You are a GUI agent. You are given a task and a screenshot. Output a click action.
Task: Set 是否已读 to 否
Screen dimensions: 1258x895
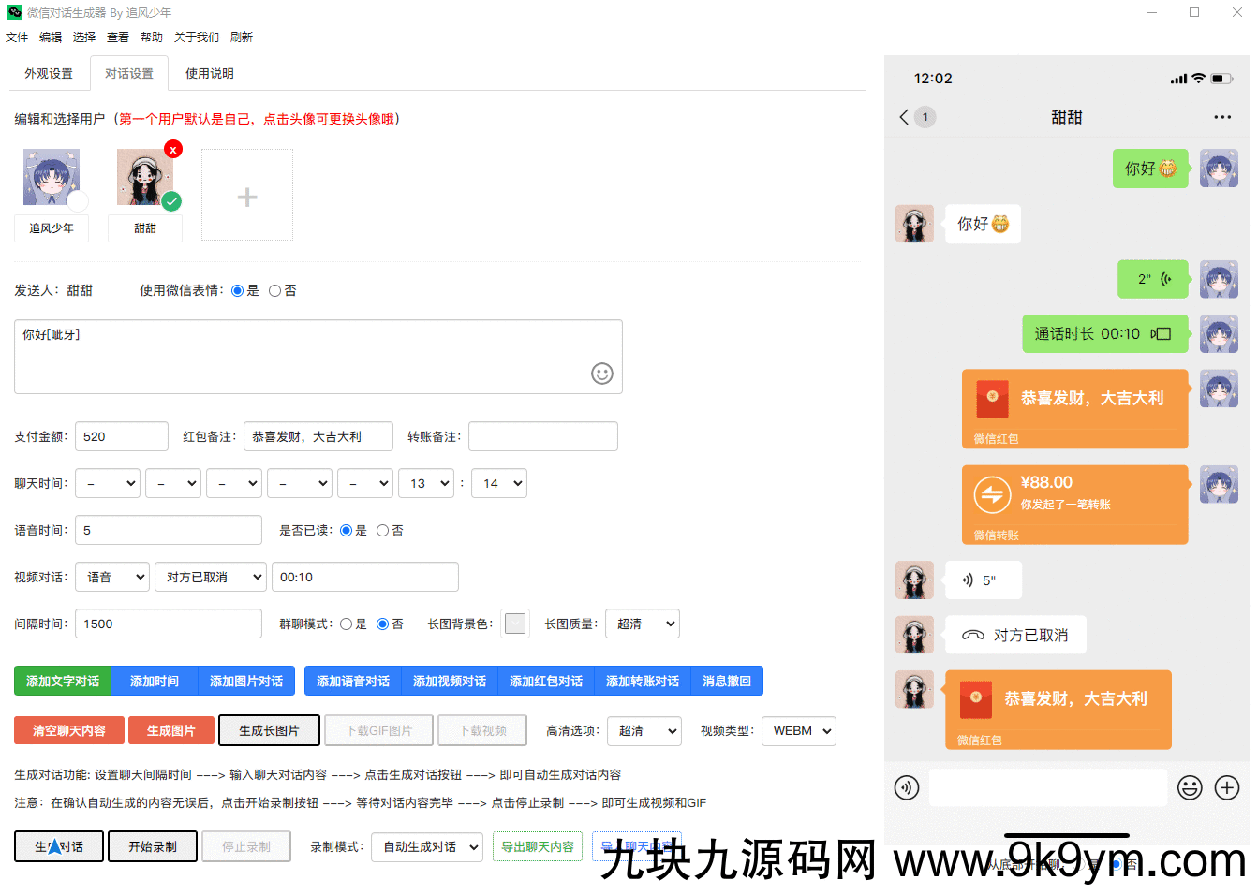pyautogui.click(x=382, y=531)
